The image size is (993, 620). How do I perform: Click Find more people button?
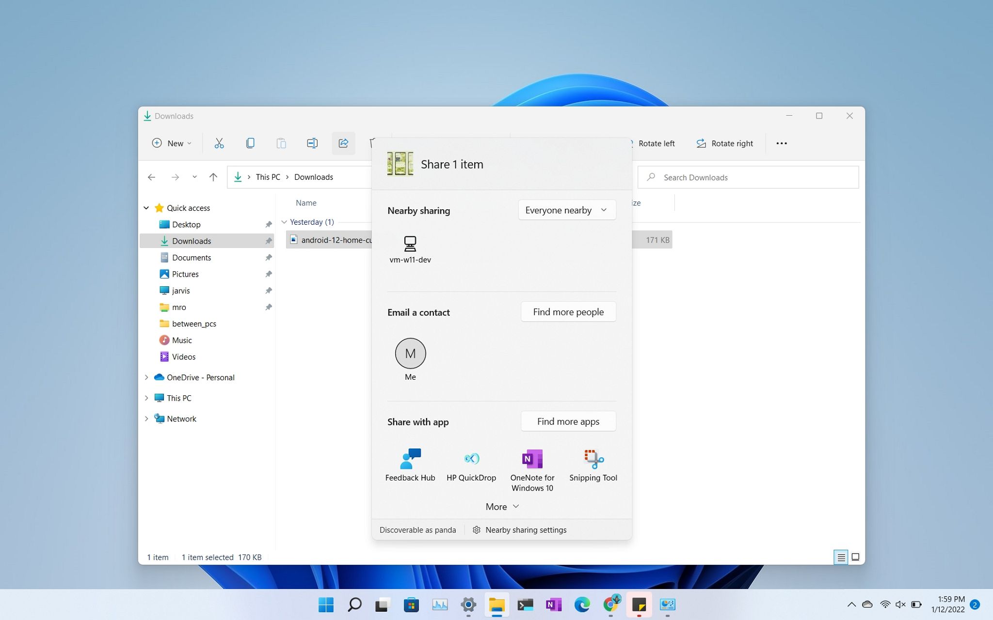(x=568, y=312)
